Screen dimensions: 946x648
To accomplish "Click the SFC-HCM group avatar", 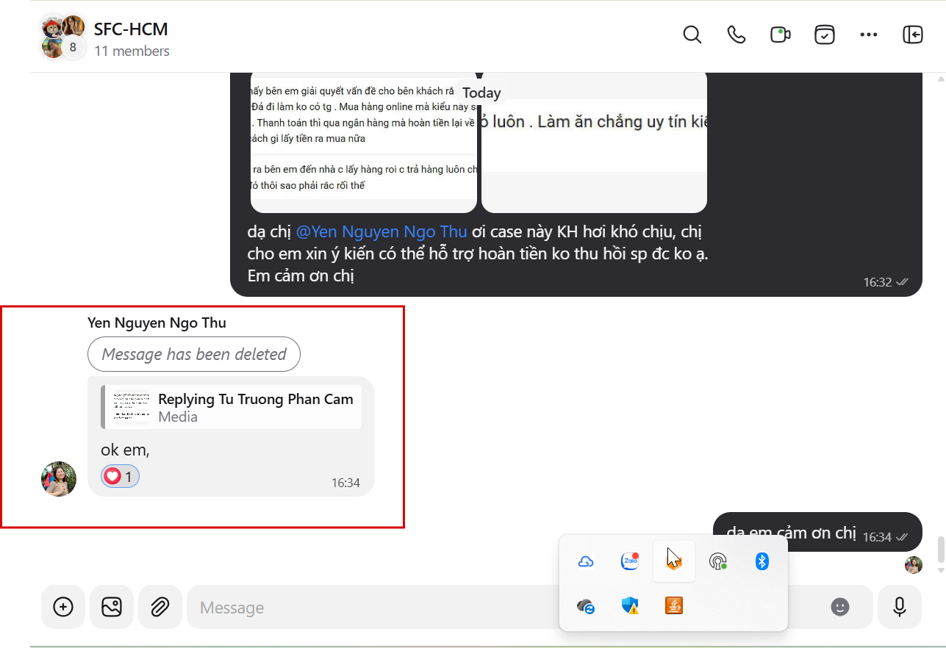I will pyautogui.click(x=62, y=37).
